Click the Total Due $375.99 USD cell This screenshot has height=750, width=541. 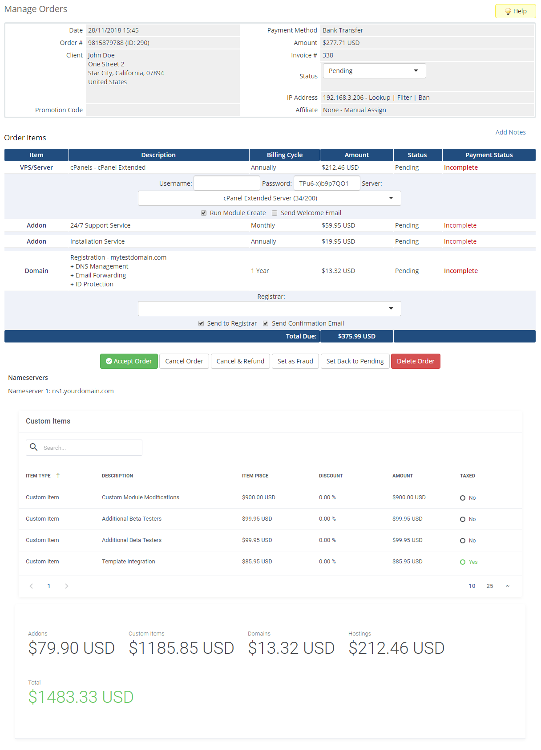(357, 336)
